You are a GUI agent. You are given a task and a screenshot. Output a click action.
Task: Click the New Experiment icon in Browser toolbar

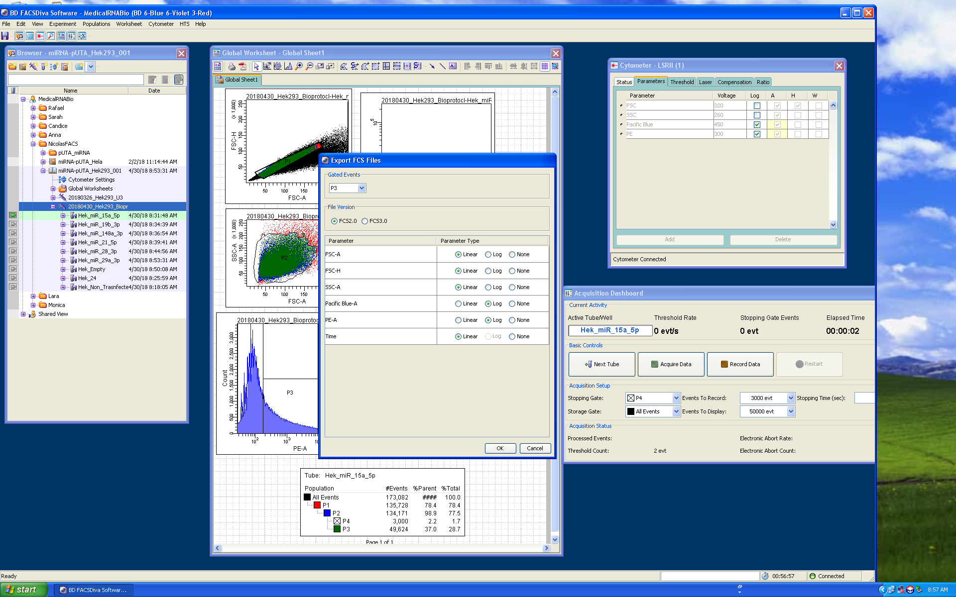[23, 66]
